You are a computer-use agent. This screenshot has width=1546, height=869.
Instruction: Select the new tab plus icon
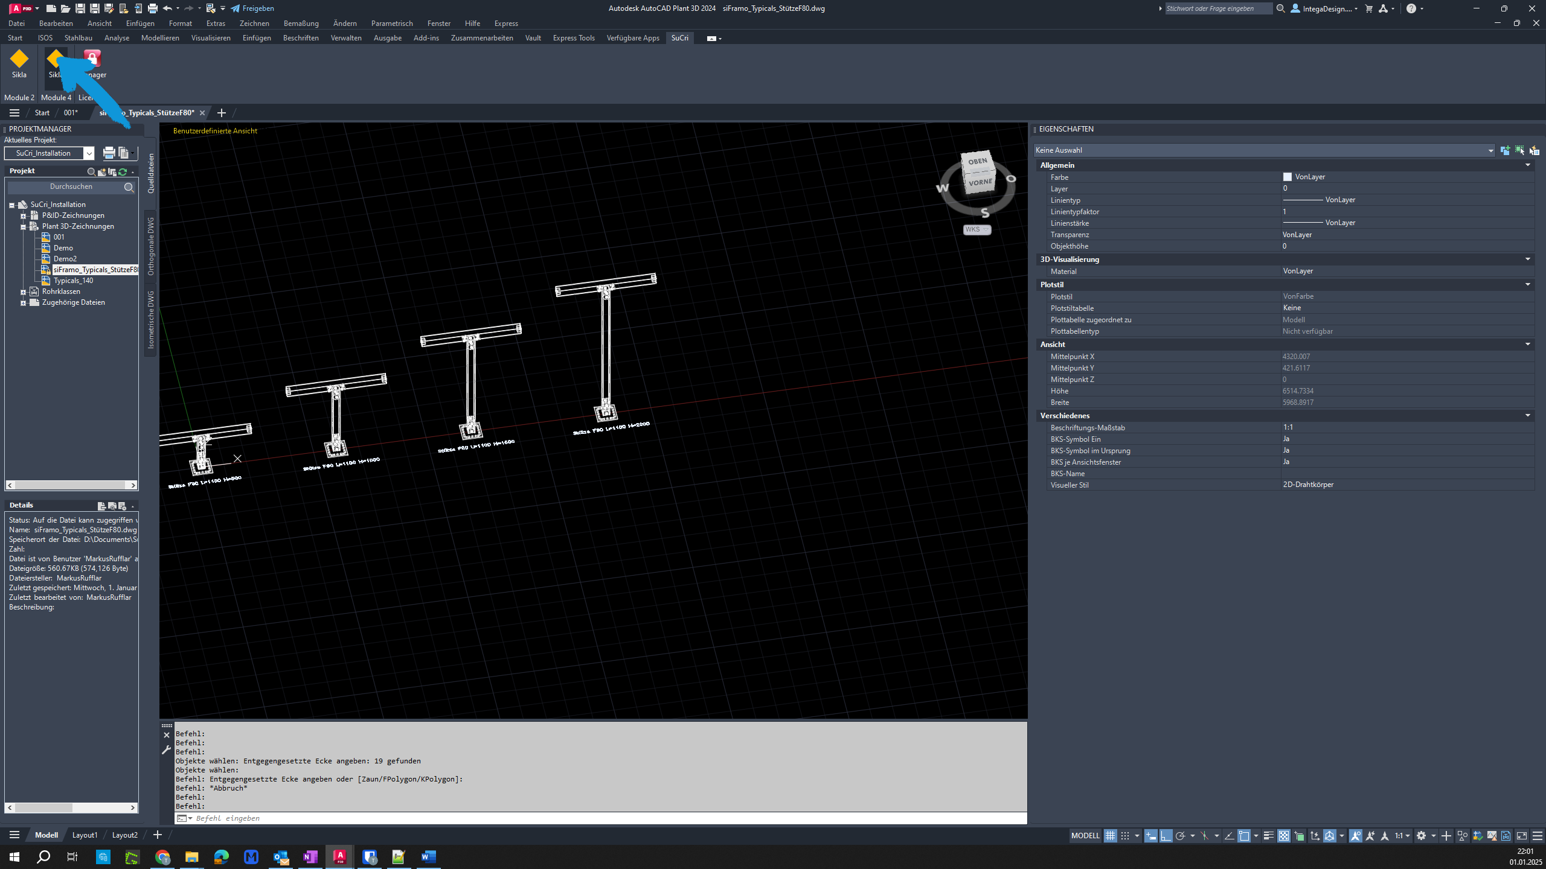point(221,112)
